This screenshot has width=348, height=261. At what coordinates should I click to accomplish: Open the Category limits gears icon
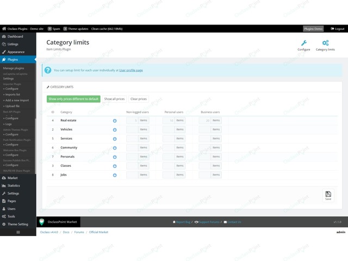coord(325,43)
